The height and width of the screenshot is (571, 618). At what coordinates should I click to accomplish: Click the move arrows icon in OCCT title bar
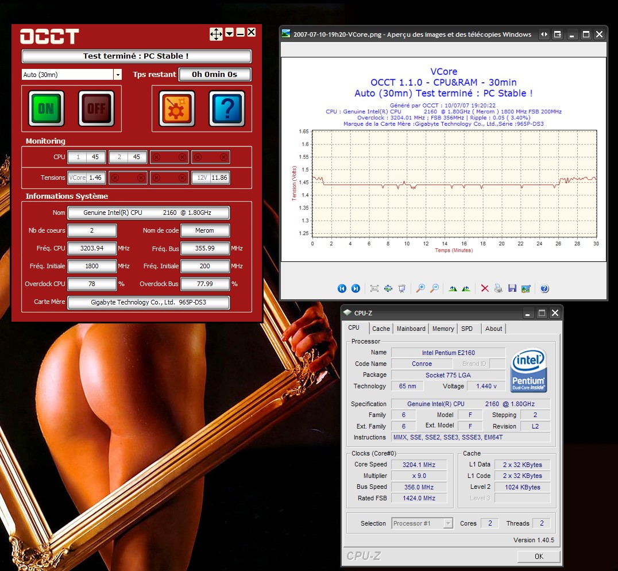pyautogui.click(x=216, y=34)
